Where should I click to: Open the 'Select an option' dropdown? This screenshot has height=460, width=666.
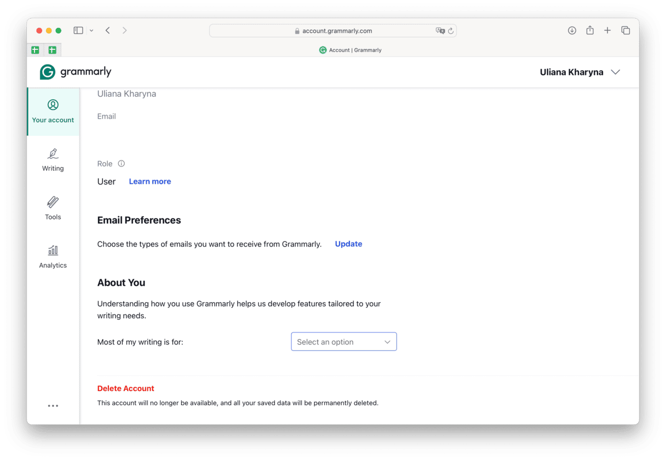[343, 342]
